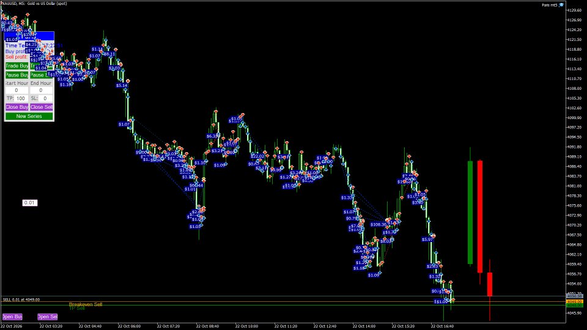Edit the 0.01 lot size field
The image size is (587, 330).
pos(29,203)
